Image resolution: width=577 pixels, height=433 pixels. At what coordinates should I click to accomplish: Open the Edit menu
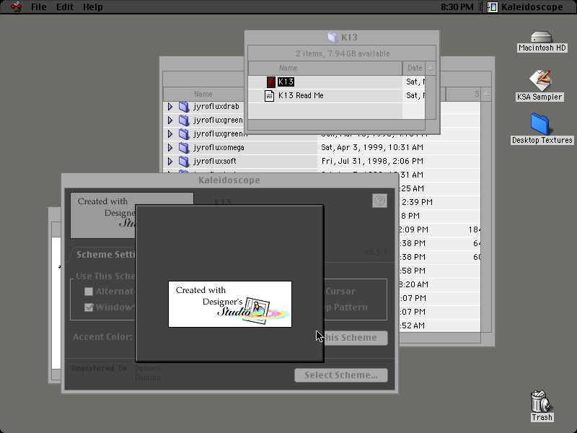tap(65, 7)
